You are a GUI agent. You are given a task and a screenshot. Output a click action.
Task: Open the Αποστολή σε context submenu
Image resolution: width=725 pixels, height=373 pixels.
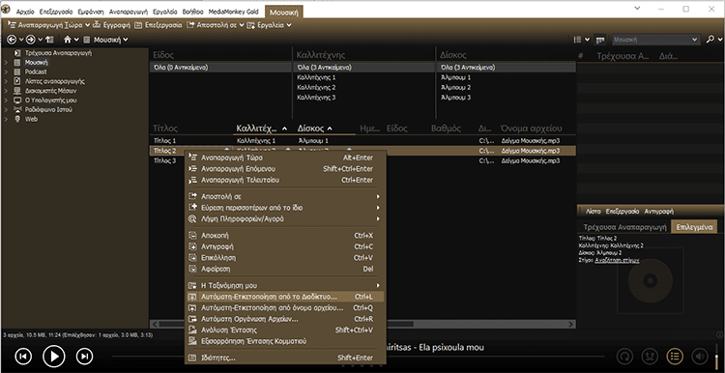(285, 196)
